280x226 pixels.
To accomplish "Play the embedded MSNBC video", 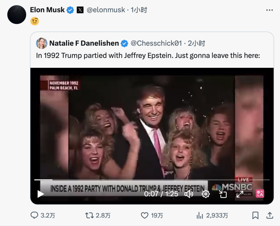I will (x=41, y=194).
